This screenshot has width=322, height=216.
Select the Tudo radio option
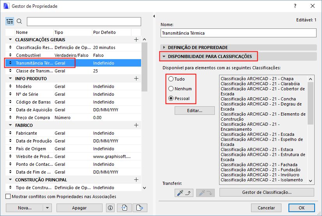[171, 79]
